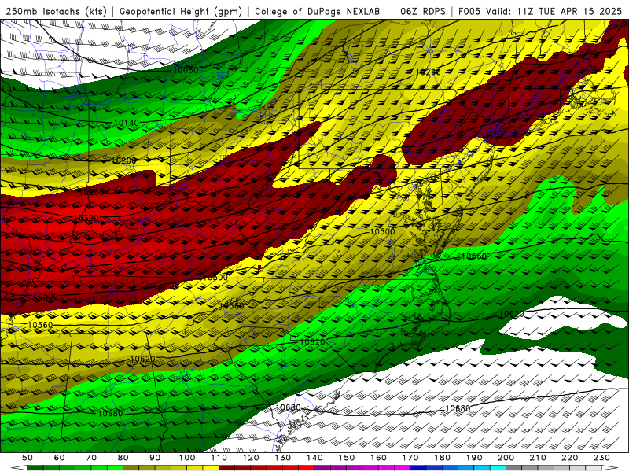Click the 110 knot value on the color scale

coord(219,458)
